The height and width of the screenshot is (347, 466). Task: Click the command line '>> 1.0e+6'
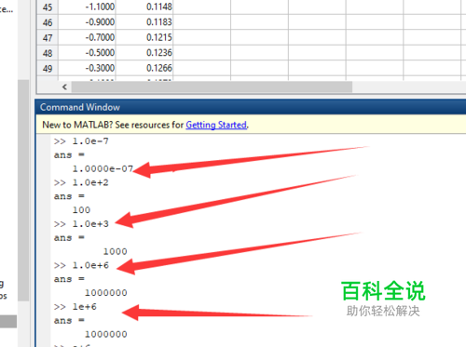tap(81, 265)
